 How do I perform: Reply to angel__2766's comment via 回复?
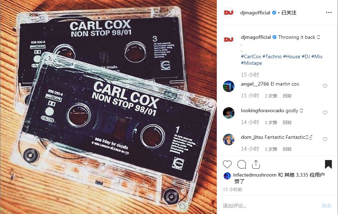[287, 96]
